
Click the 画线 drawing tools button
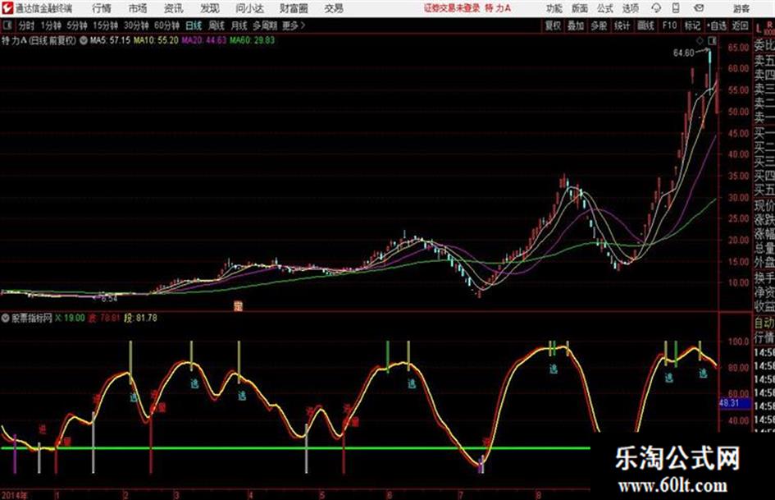[645, 25]
